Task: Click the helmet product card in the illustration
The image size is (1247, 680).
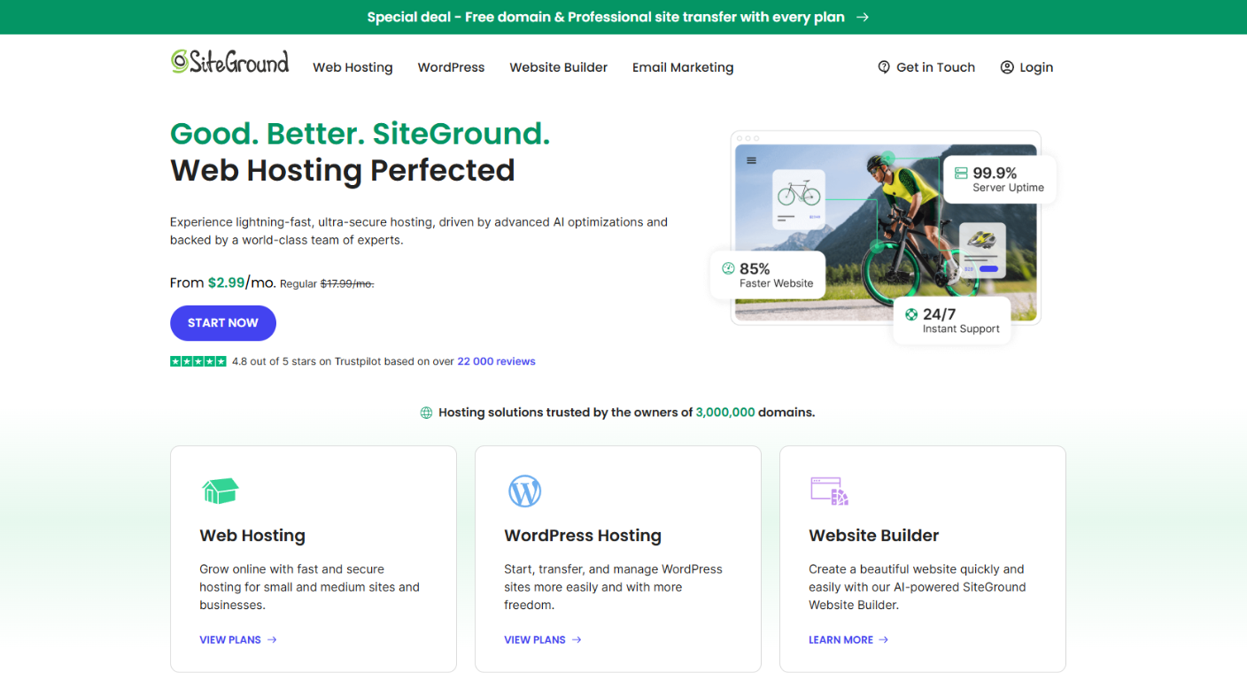Action: click(982, 251)
